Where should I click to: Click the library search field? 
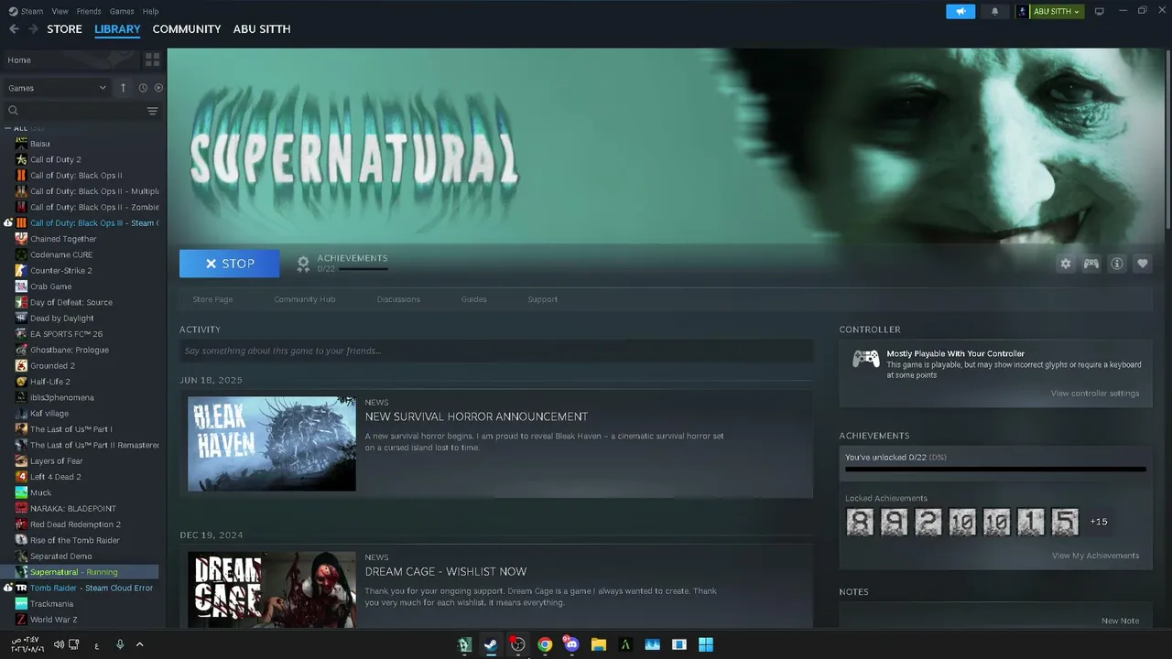[75, 111]
